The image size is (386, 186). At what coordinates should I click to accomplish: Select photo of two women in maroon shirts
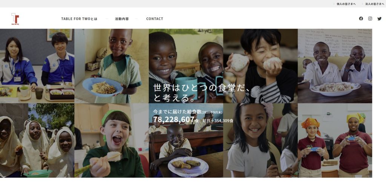coord(335,140)
